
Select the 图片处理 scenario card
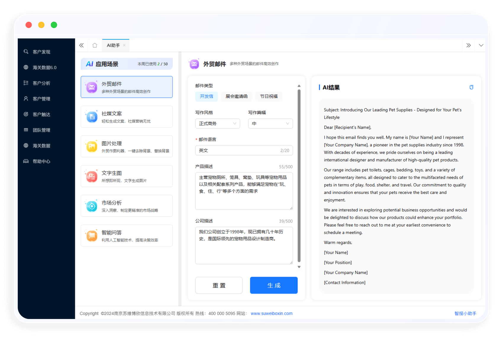point(127,147)
